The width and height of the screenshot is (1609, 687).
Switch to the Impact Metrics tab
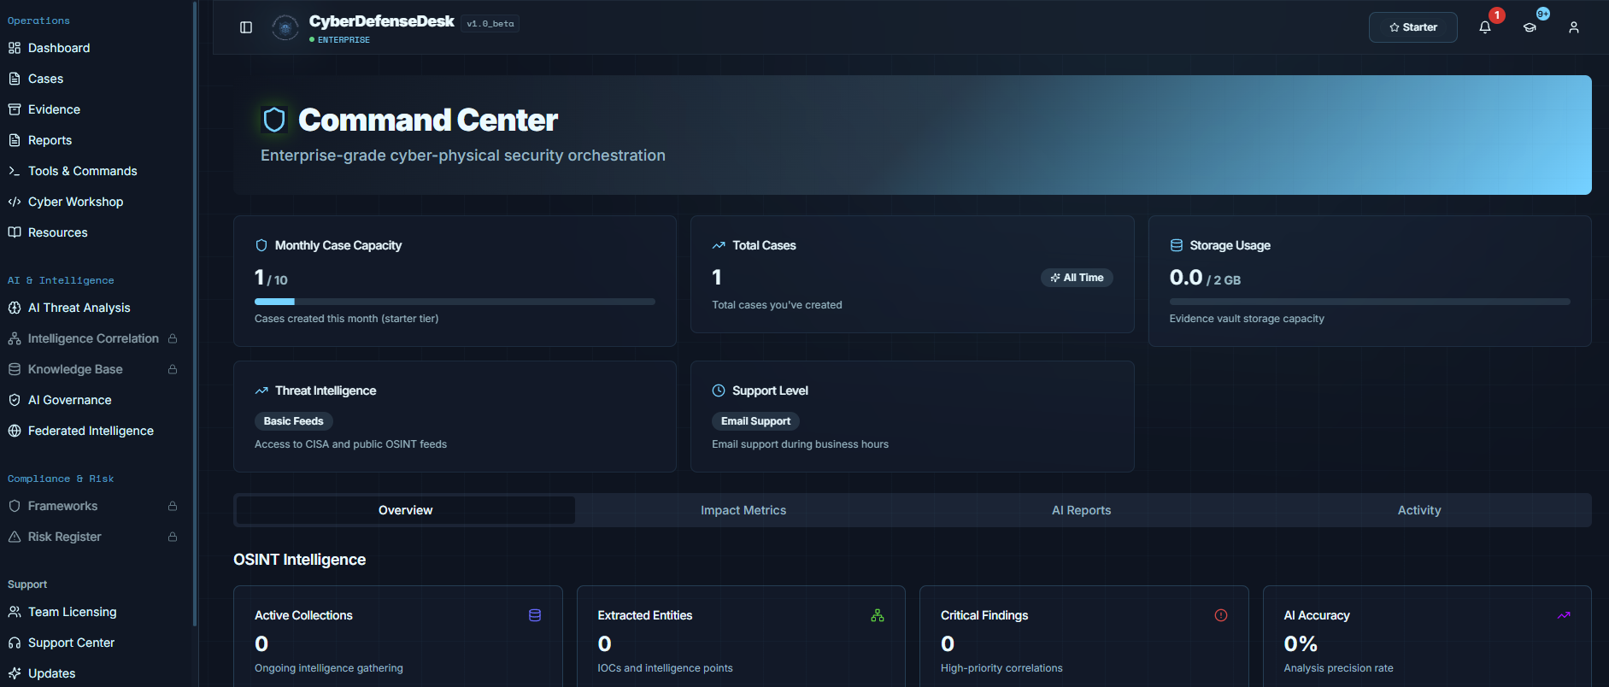pos(743,510)
